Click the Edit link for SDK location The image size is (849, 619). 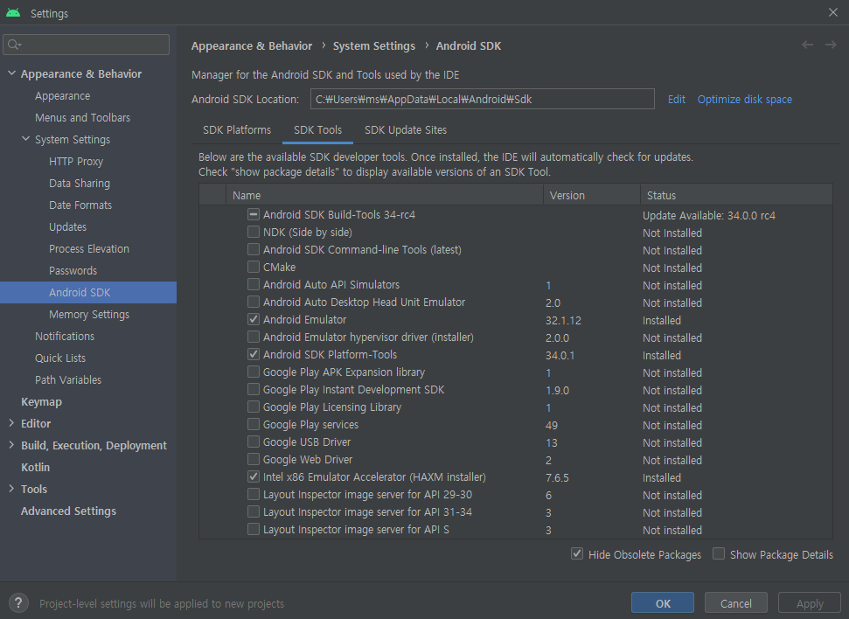click(676, 99)
